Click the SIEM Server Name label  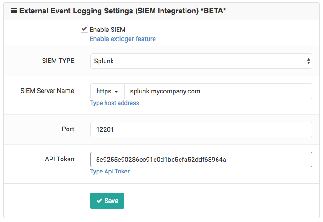(48, 91)
